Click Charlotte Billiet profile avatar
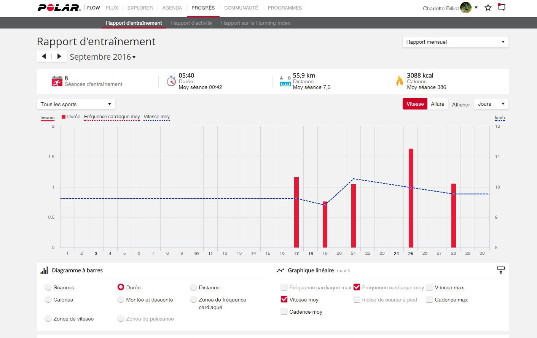Viewport: 537px width, 338px height. (x=465, y=8)
